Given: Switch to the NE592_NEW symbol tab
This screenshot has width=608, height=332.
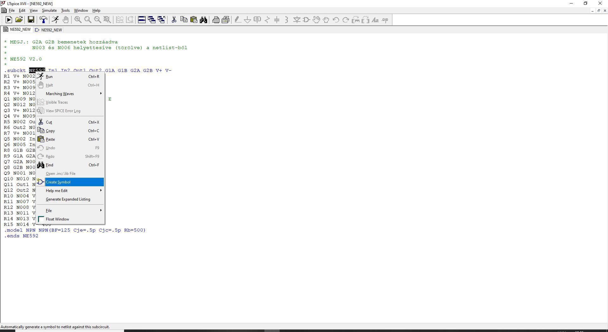Looking at the screenshot, I should [48, 30].
